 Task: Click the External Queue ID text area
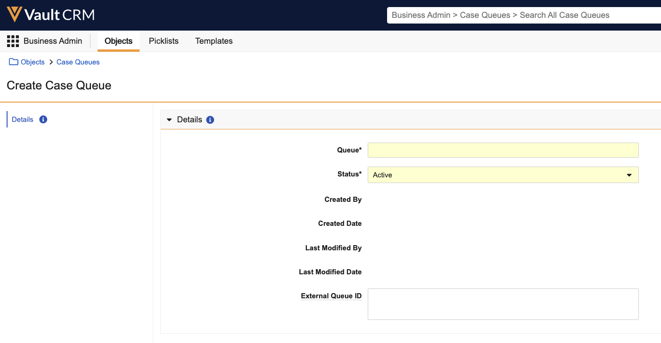click(x=503, y=304)
